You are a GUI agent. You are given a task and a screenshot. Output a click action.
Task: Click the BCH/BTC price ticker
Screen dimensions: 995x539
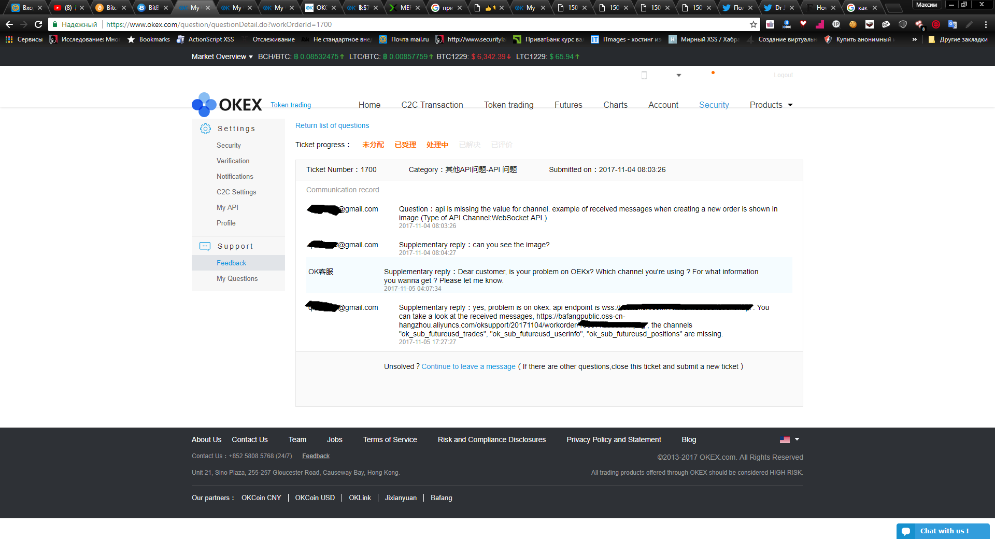(x=301, y=56)
